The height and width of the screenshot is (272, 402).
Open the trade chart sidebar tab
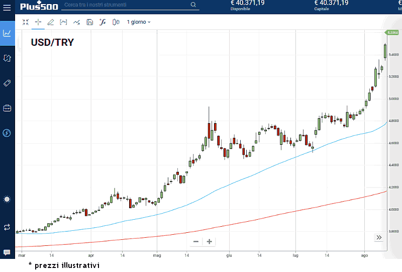tap(7, 33)
